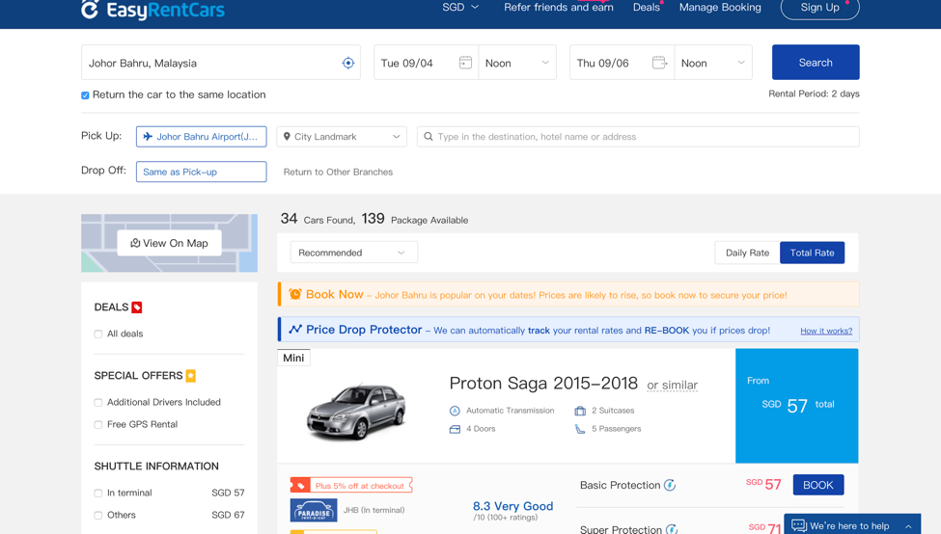The width and height of the screenshot is (941, 534).
Task: Open Refer friends and earn
Action: click(558, 7)
